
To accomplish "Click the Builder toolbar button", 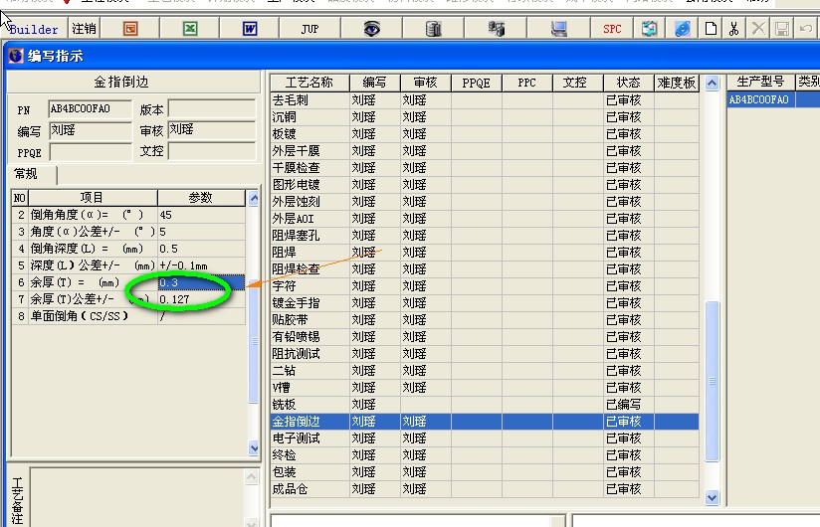I will (x=34, y=29).
